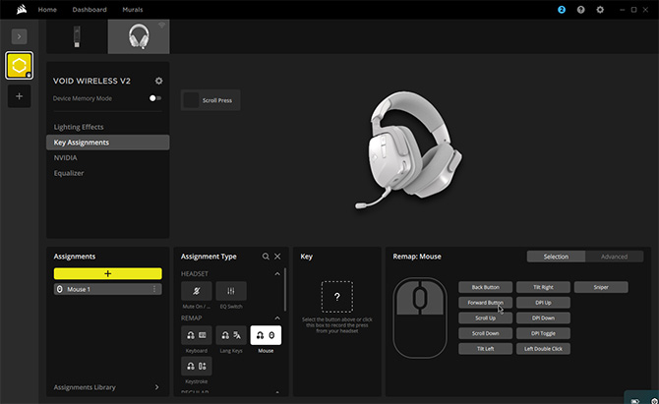Image resolution: width=659 pixels, height=404 pixels.
Task: Go to the Dashboard tab
Action: click(90, 10)
